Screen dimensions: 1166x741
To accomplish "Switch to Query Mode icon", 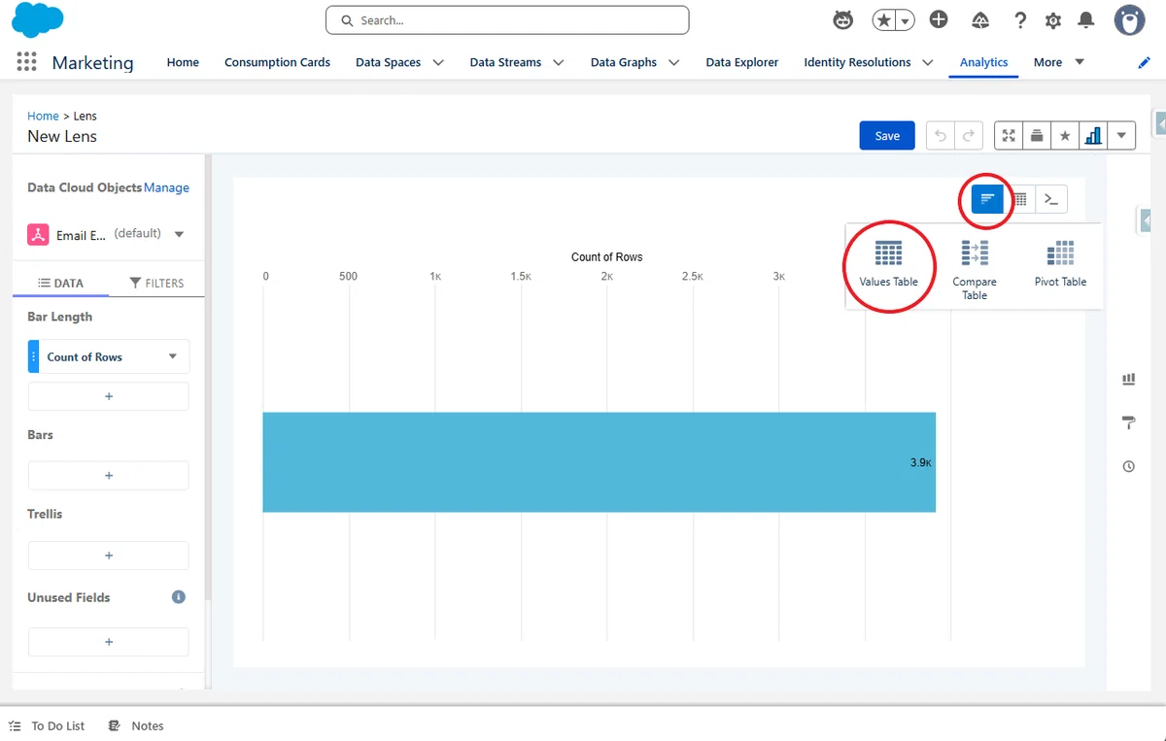I will click(x=1051, y=199).
